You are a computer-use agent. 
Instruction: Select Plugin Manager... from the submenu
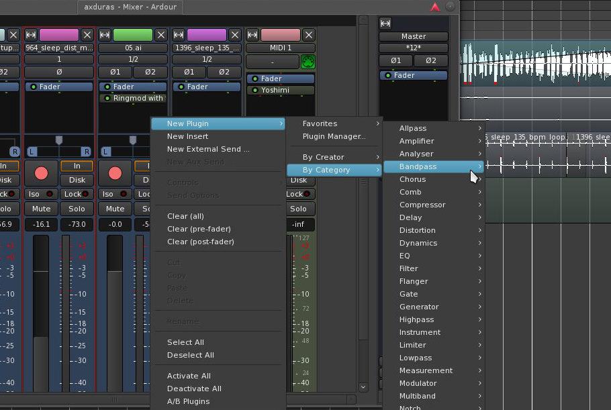click(x=334, y=136)
